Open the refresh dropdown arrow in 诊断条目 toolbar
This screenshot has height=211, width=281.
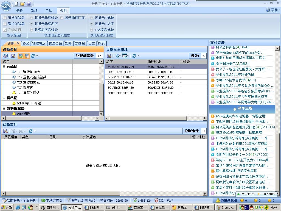(37, 56)
